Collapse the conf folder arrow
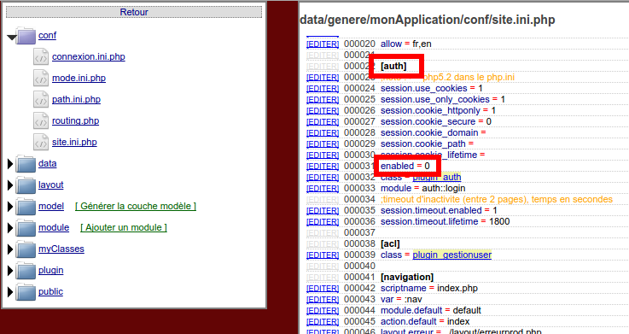The width and height of the screenshot is (629, 334). 12,38
